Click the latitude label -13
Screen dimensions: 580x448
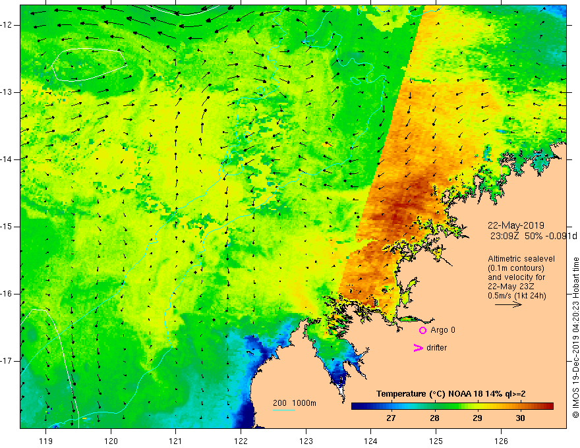tap(7, 92)
